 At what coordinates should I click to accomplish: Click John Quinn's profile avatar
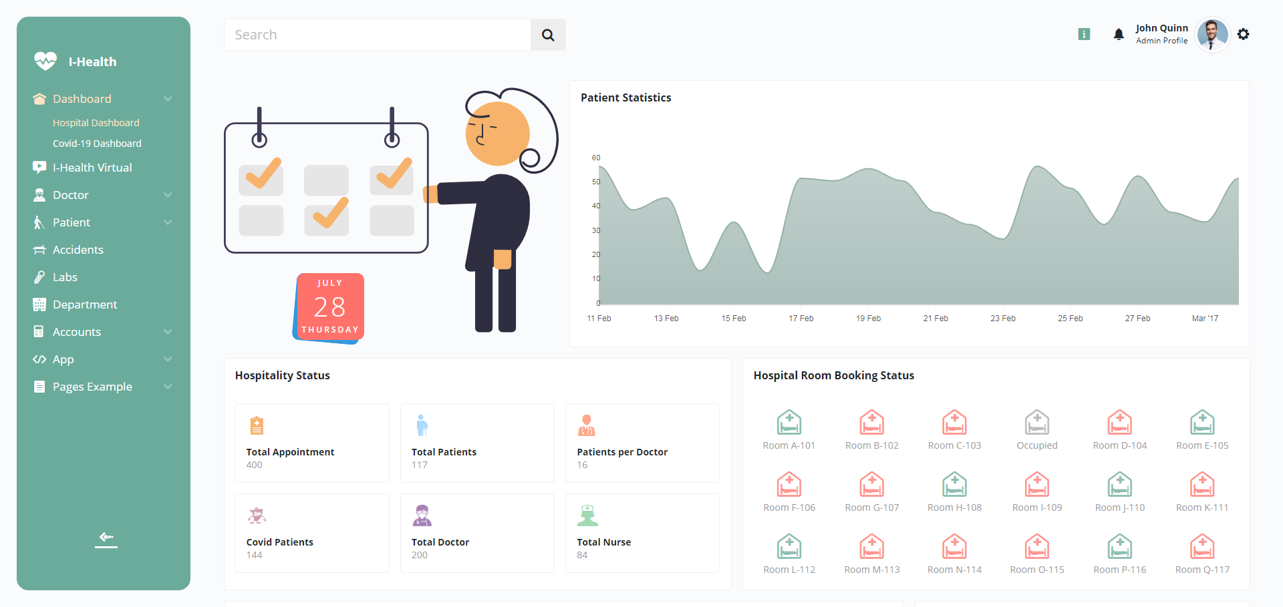pyautogui.click(x=1212, y=34)
